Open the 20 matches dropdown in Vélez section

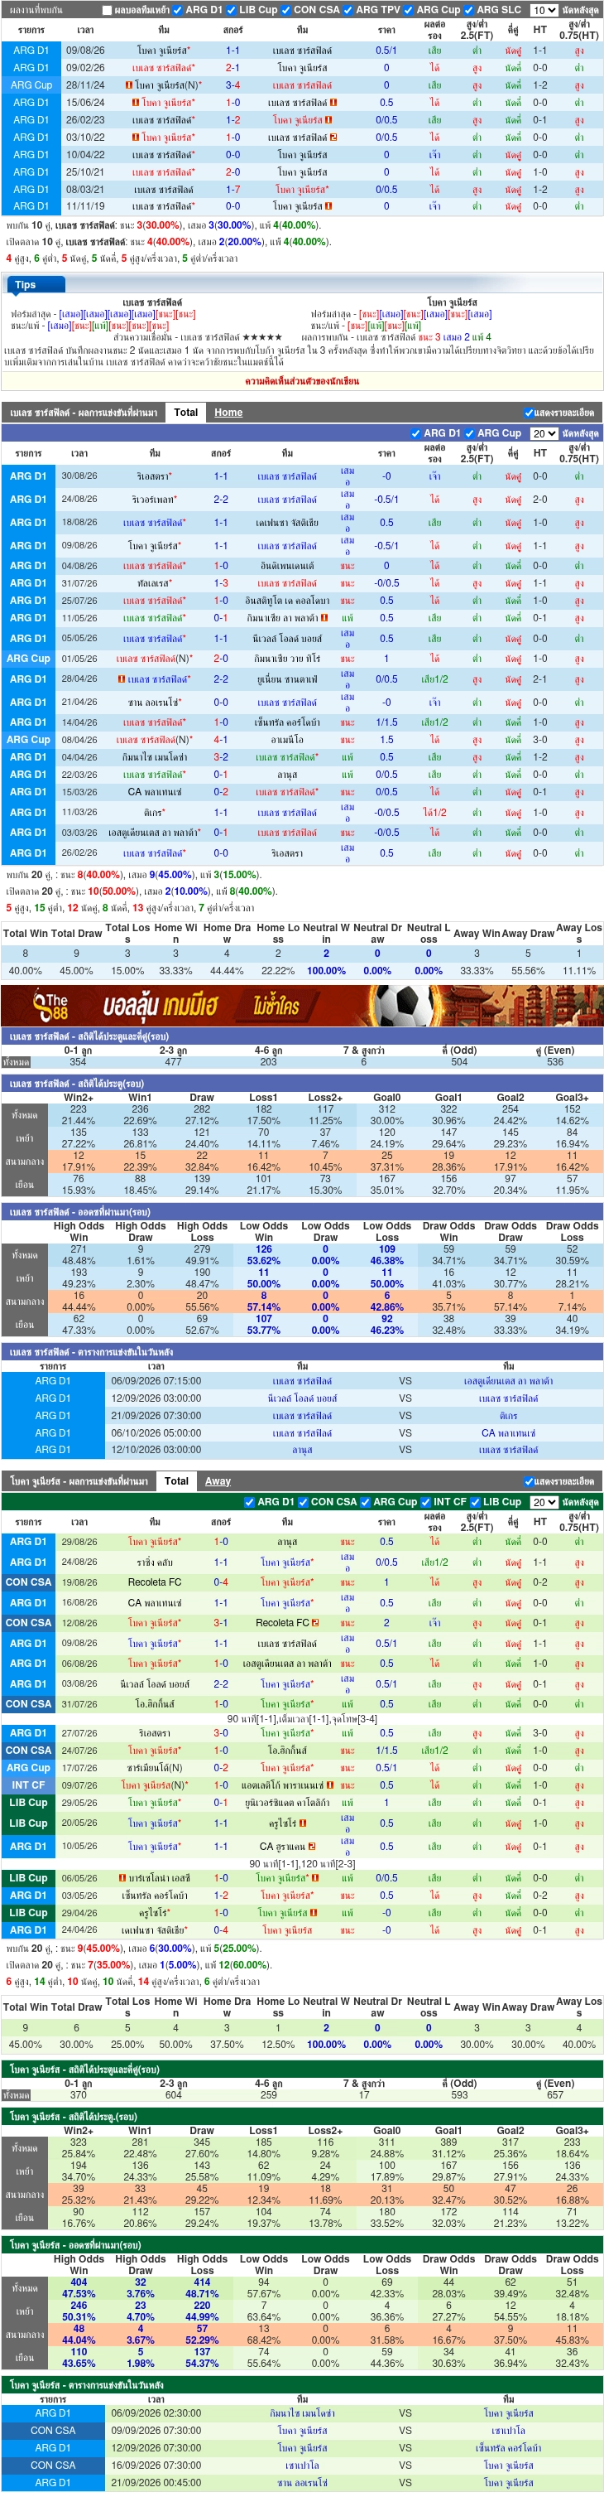coord(543,433)
